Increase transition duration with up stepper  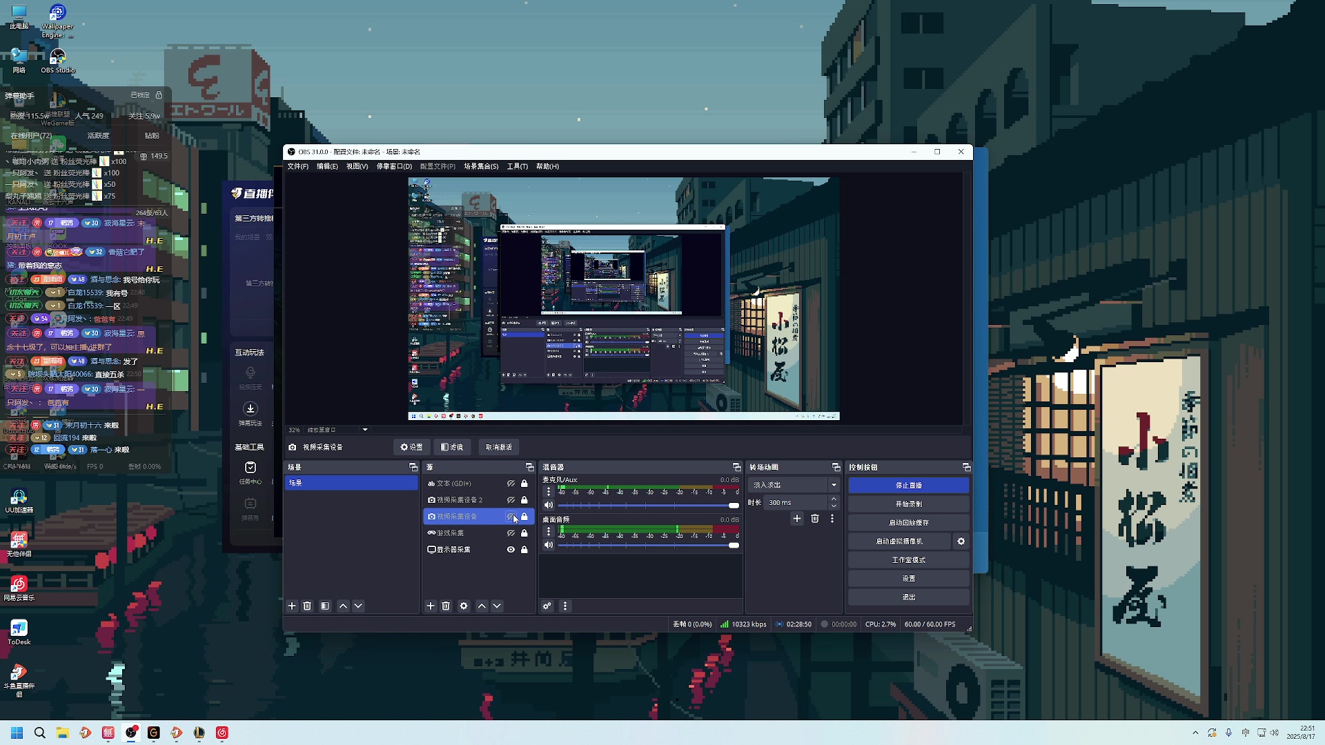click(x=834, y=499)
